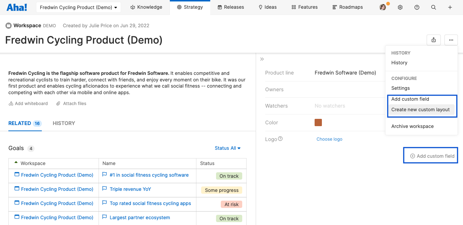Select History in the dropdown menu
The width and height of the screenshot is (463, 225).
click(x=399, y=63)
